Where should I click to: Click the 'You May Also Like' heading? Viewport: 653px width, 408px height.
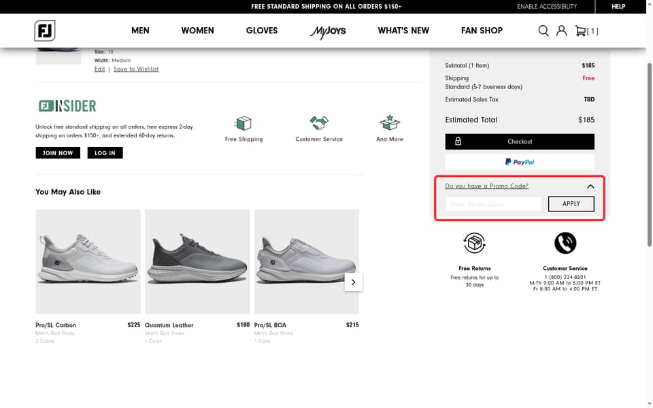[68, 192]
